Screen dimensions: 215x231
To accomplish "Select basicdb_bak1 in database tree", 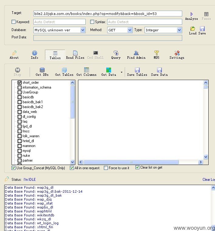I will (32, 102).
